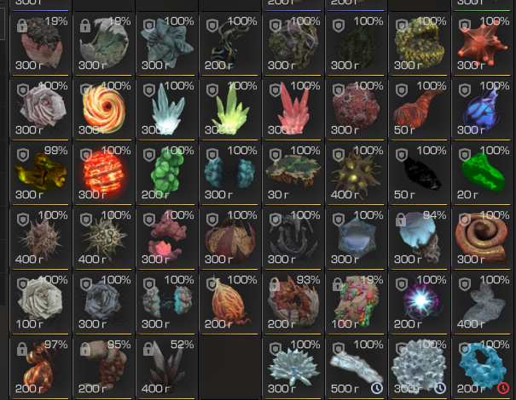Viewport: 516px width, 400px height.
Task: Click the red clock icon on blue ice ring
Action: (503, 388)
